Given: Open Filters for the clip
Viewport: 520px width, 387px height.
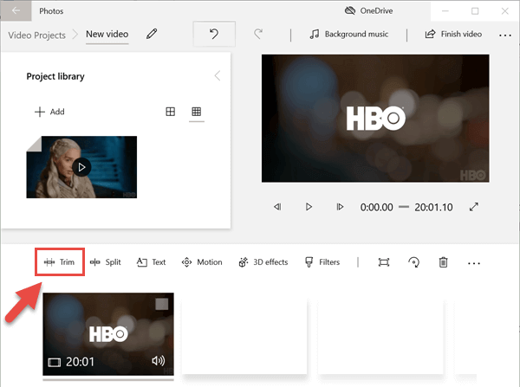Looking at the screenshot, I should pos(322,262).
